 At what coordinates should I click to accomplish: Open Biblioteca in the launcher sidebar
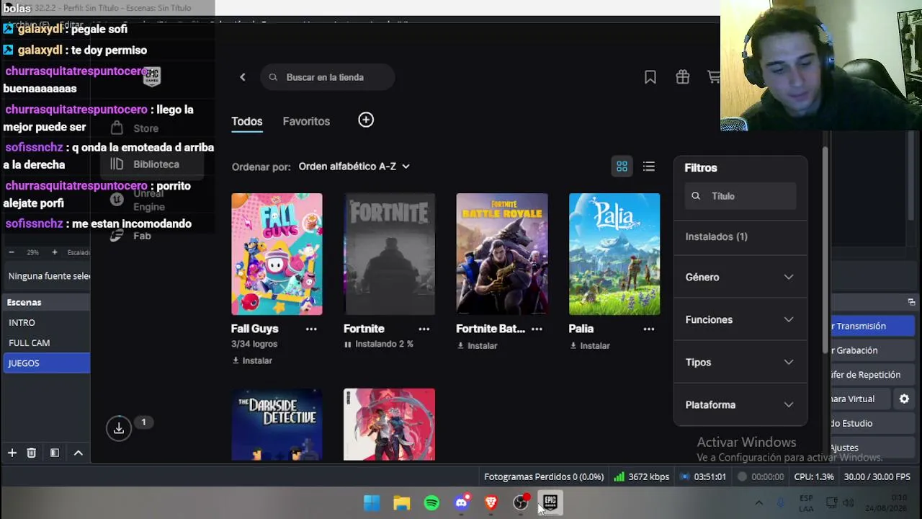click(x=153, y=164)
